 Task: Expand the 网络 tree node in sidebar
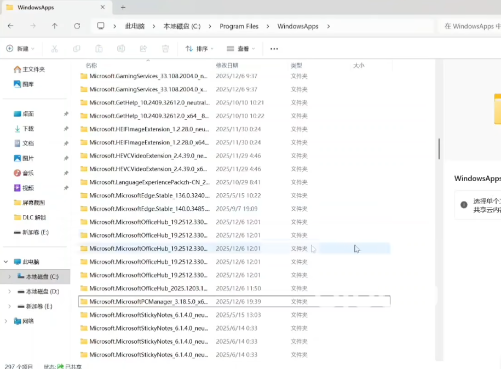[6, 321]
